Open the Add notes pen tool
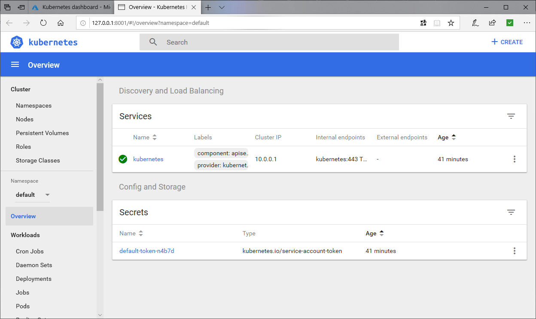 (x=475, y=23)
